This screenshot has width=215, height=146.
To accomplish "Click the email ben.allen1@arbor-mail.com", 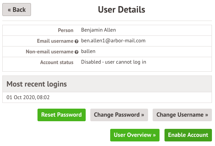I will [113, 41].
